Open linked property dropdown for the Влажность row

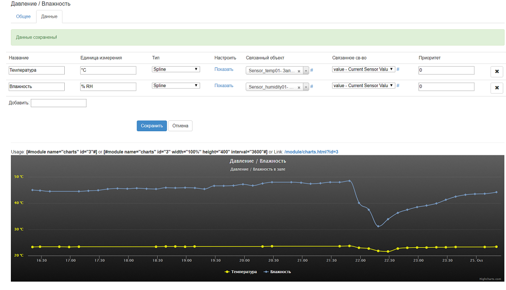click(363, 86)
